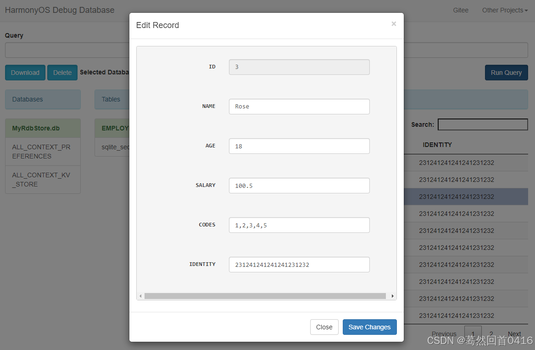Click the ID field showing 3
The image size is (535, 350).
pos(299,67)
